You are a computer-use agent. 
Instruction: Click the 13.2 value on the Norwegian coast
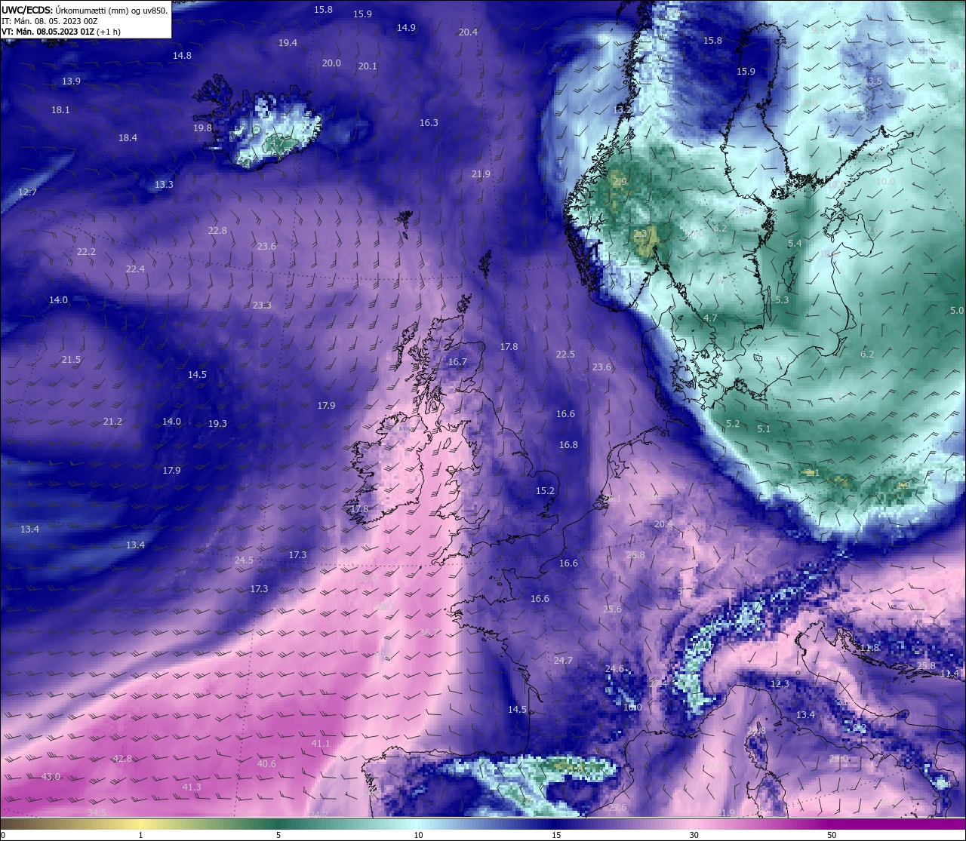[622, 110]
